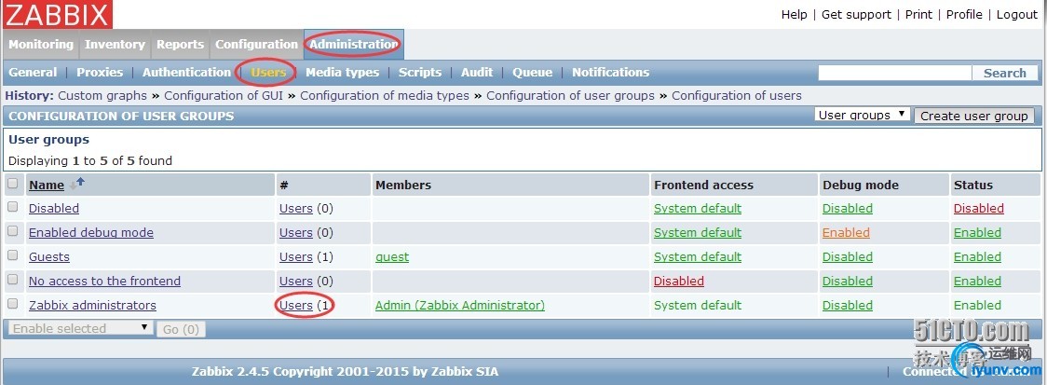Go to Notifications submenu
The width and height of the screenshot is (1047, 385).
tap(610, 72)
